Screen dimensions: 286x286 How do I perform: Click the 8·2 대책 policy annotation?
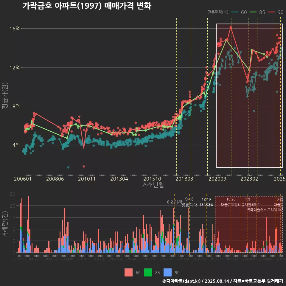pyautogui.click(x=175, y=202)
